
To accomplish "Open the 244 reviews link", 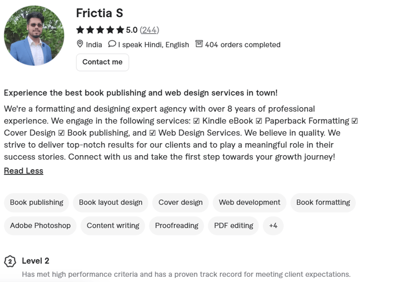I will 149,30.
